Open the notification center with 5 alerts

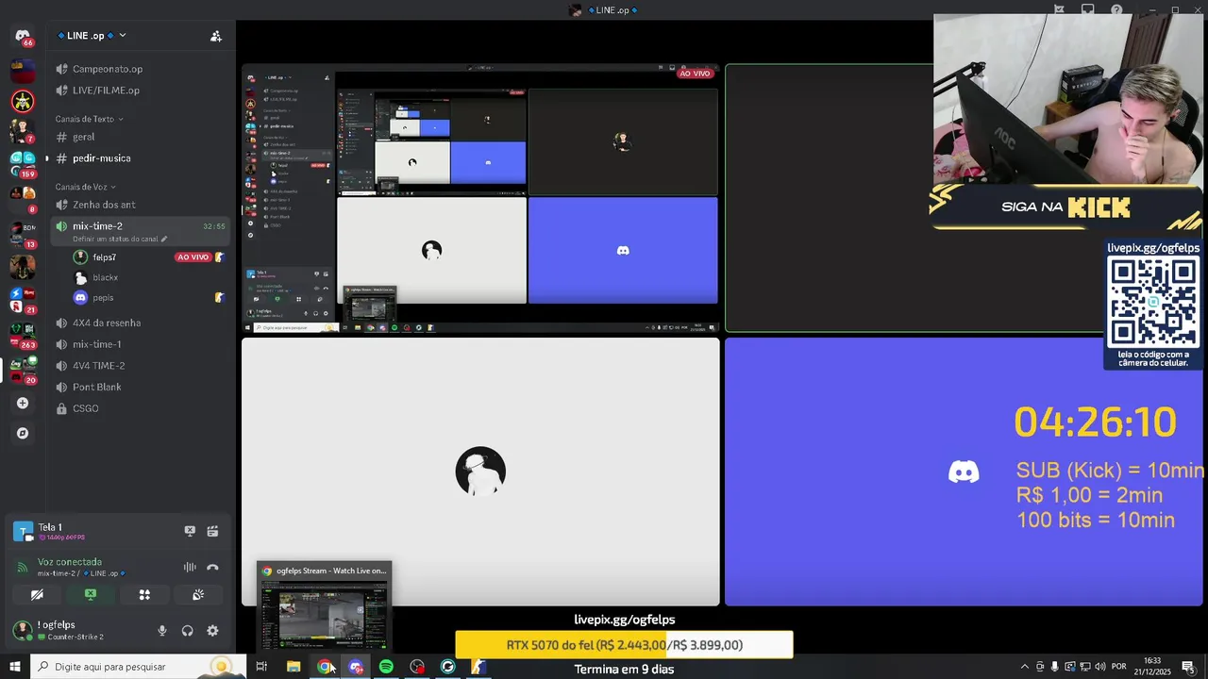point(1188,667)
